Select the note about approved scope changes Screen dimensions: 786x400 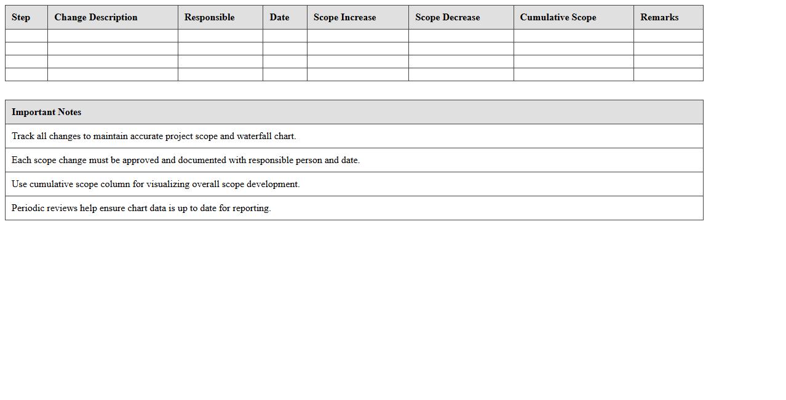click(186, 160)
